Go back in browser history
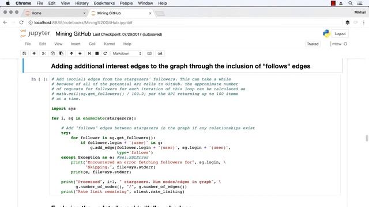 (5, 22)
